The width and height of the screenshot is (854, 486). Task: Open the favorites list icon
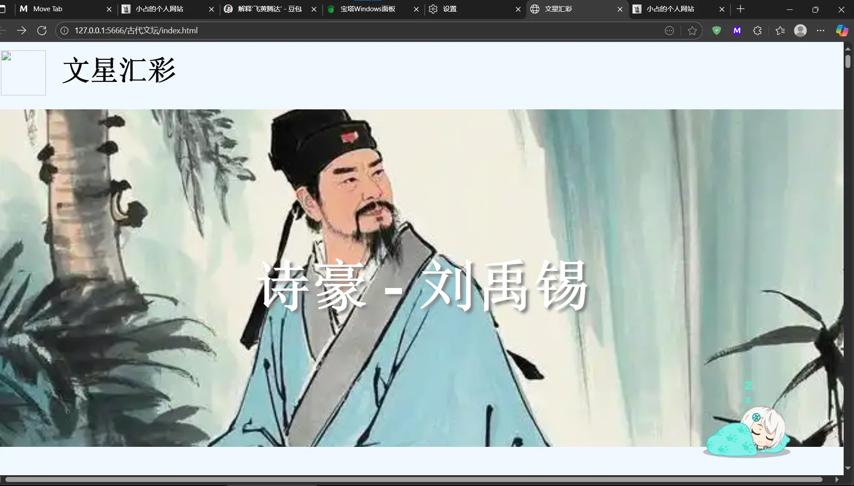click(780, 31)
